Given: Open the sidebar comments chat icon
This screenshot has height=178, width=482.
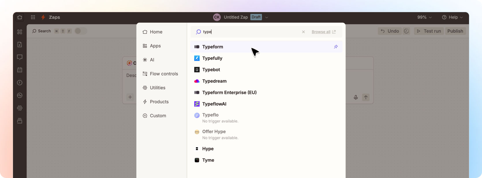Looking at the screenshot, I should pos(20,57).
